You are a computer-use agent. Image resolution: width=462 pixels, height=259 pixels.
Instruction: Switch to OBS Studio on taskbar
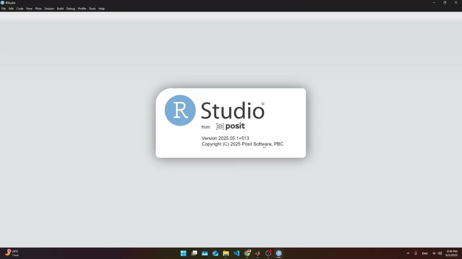268,253
